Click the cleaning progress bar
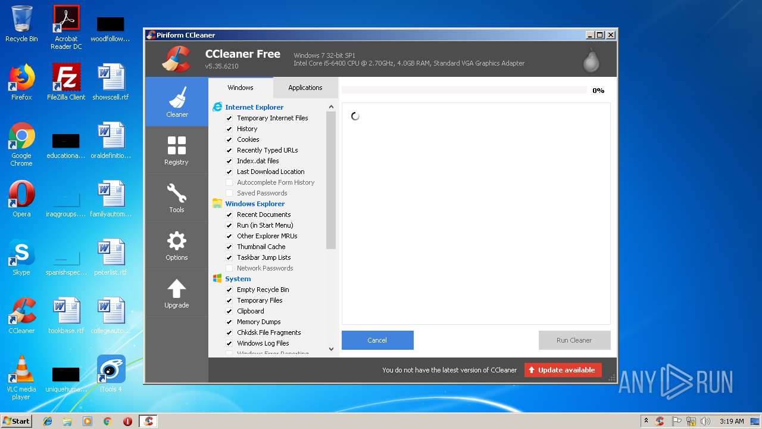This screenshot has width=762, height=429. coord(464,91)
